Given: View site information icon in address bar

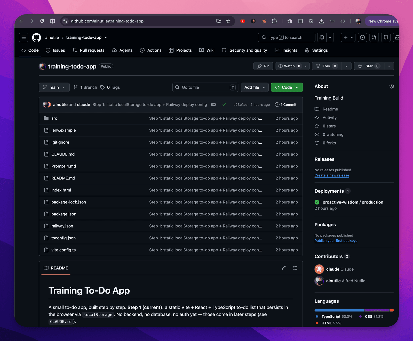Looking at the screenshot, I should click(x=65, y=21).
